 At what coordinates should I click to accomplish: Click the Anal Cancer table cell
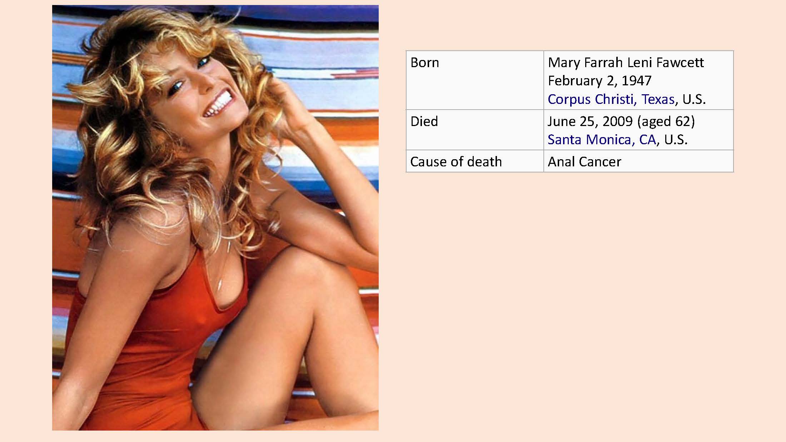coord(584,162)
